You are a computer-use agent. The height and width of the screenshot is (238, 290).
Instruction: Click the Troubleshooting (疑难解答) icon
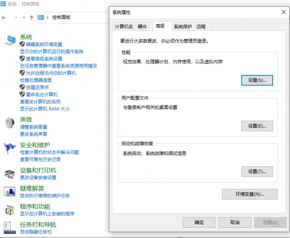click(x=10, y=192)
